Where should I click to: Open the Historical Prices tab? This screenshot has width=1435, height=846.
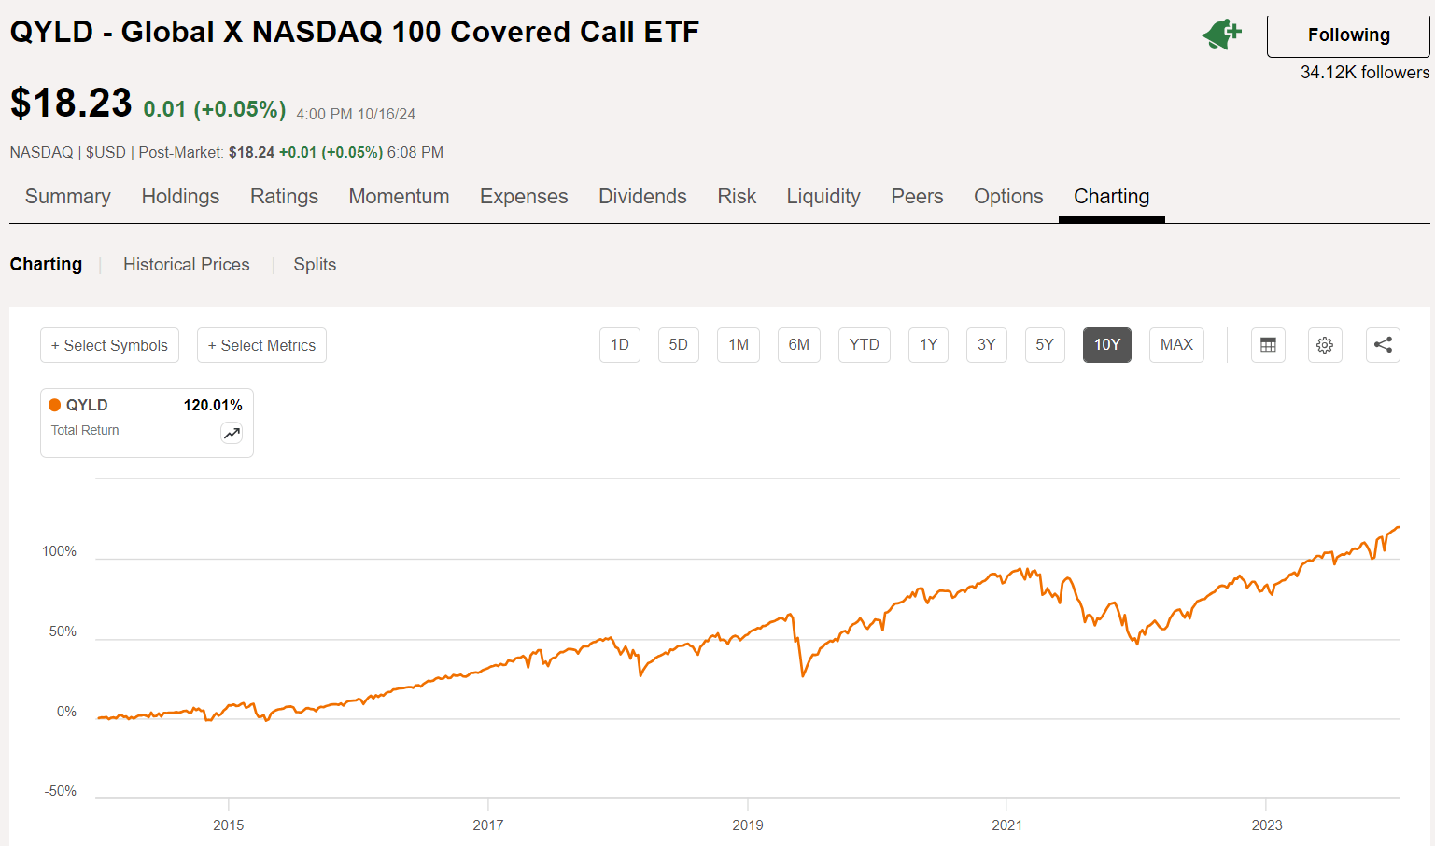tap(187, 264)
